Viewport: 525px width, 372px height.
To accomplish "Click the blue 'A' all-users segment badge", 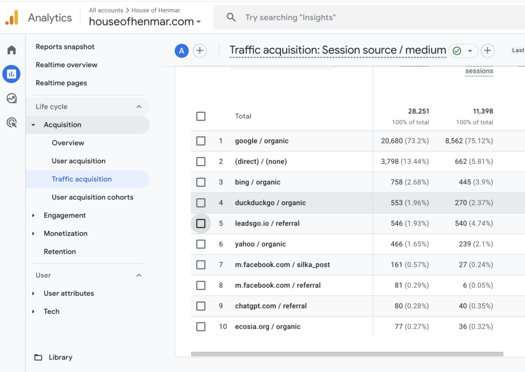I will click(x=181, y=51).
